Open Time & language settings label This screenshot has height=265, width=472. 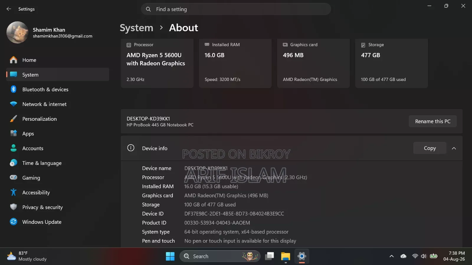click(x=42, y=163)
